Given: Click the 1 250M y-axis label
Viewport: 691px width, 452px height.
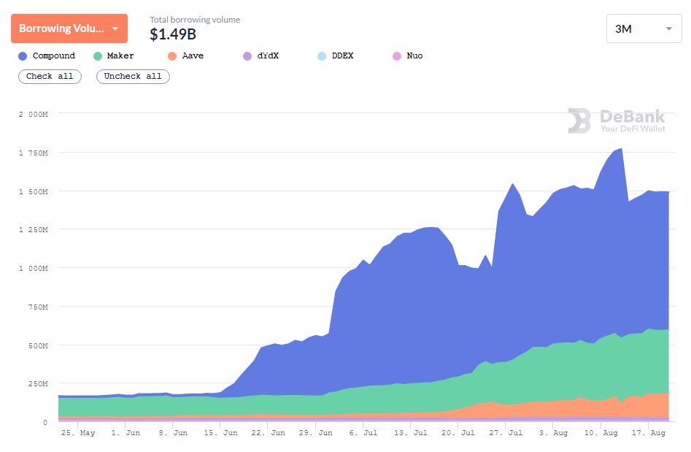Looking at the screenshot, I should (x=34, y=230).
